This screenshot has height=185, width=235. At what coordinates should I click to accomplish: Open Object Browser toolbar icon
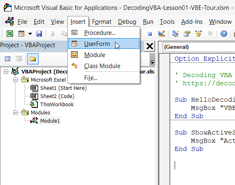(198, 34)
